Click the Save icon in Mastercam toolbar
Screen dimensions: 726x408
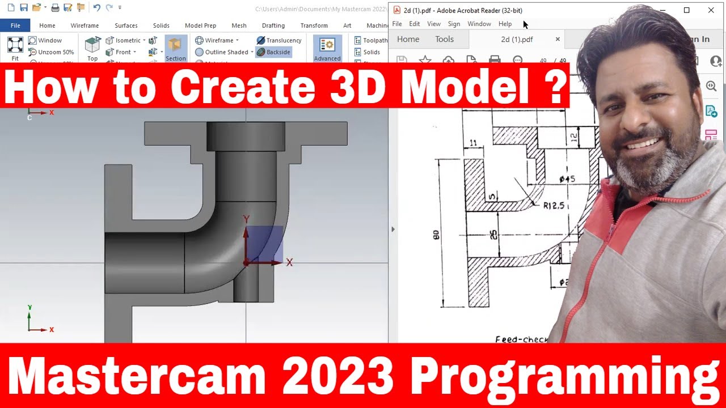click(24, 8)
